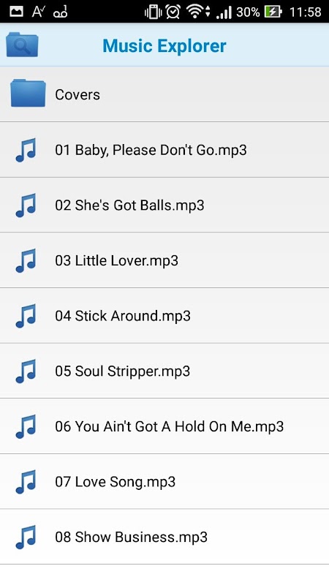Select 05 Soul Stripper.mp3 track
Image resolution: width=329 pixels, height=585 pixels.
164,371
